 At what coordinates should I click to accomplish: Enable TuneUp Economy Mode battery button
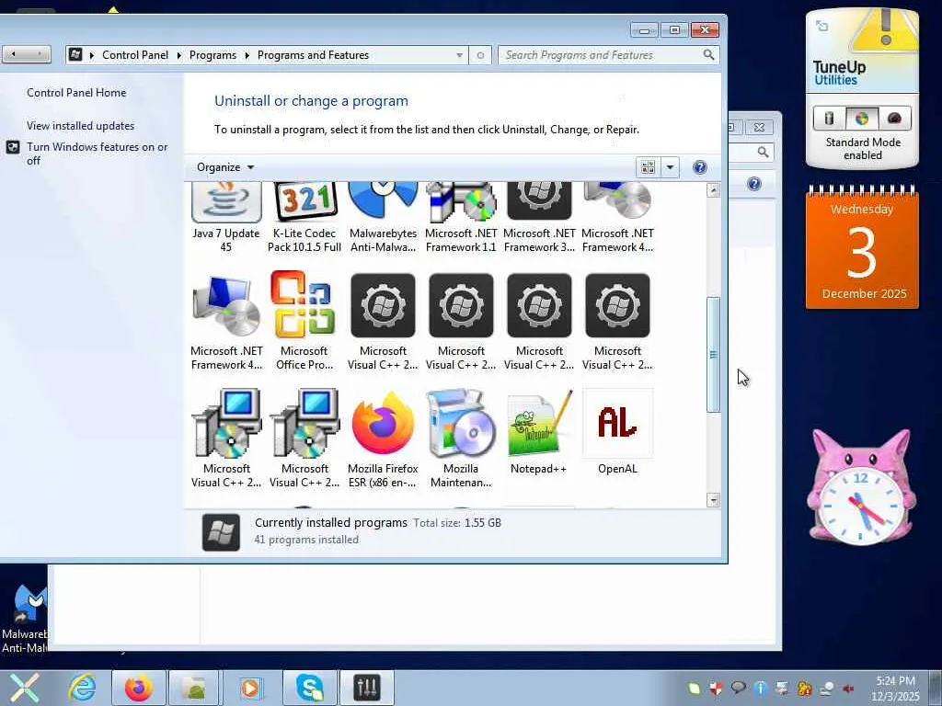829,119
